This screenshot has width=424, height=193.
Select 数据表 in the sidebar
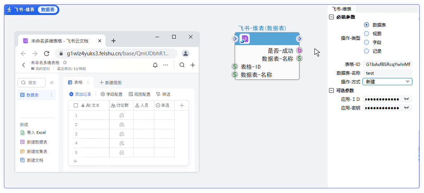(x=36, y=95)
